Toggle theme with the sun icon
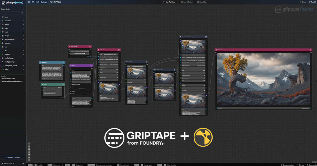Screen dimensions: 317x166 (23, 164)
